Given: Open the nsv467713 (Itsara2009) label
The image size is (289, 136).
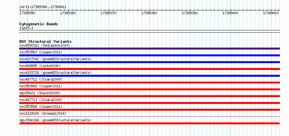Looking at the screenshot, I should 41,100.
